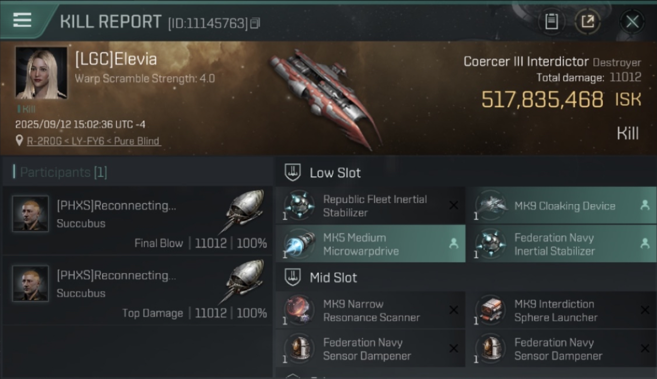Collapse the Mid Slot section

point(293,277)
